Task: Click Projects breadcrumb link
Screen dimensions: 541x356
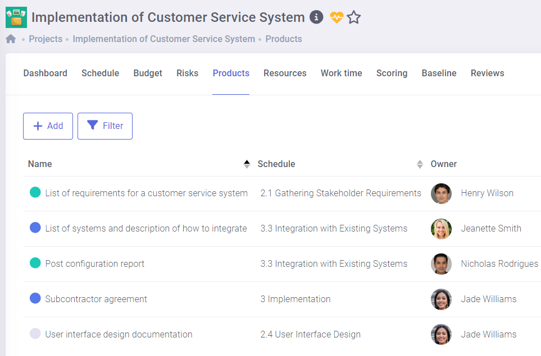Action: click(x=46, y=39)
